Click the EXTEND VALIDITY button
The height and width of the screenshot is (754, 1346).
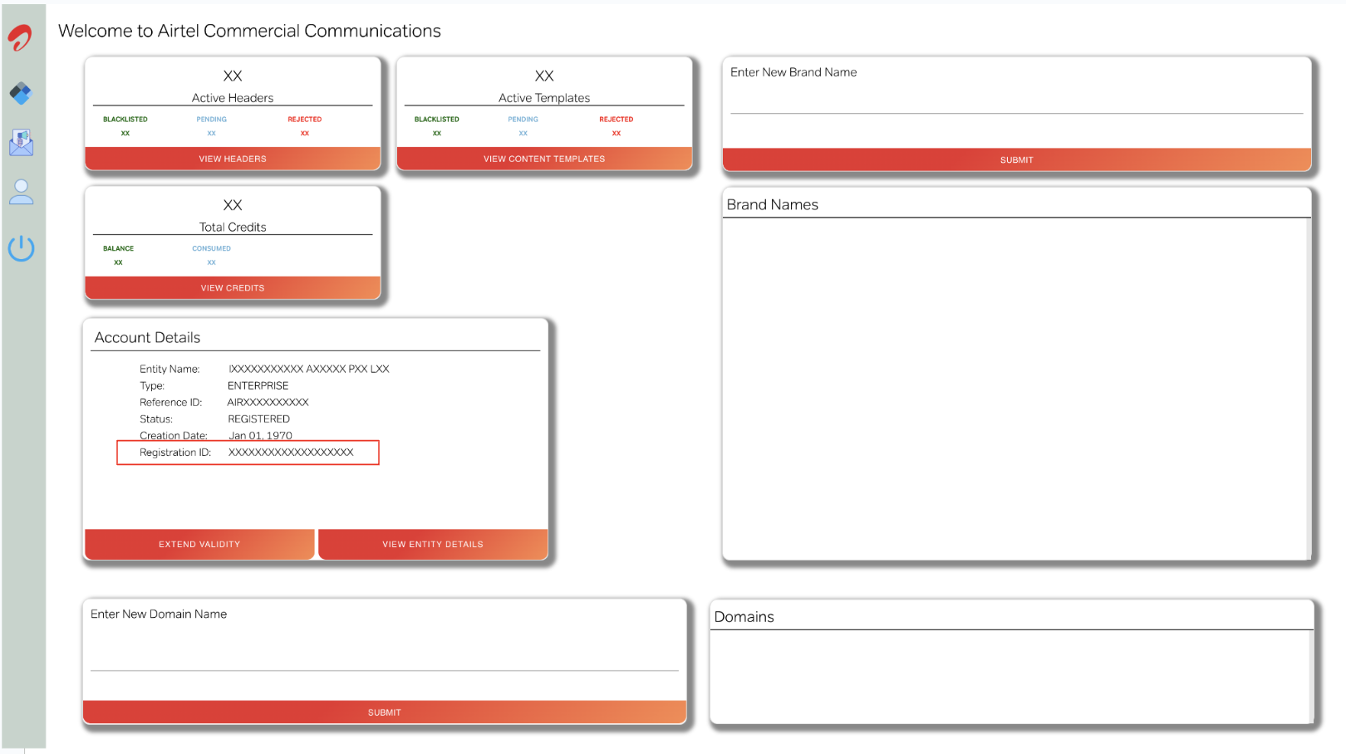coord(199,544)
